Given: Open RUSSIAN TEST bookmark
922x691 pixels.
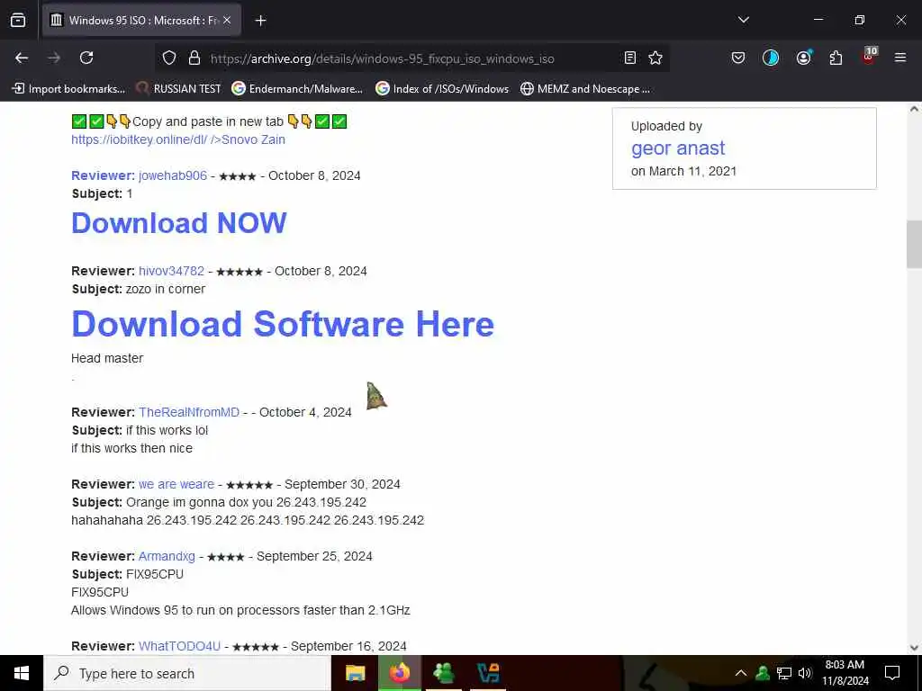Looking at the screenshot, I should click(x=178, y=89).
